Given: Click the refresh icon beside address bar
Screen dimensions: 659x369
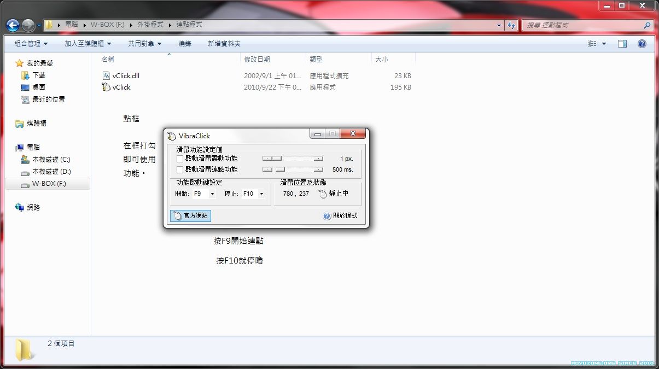Looking at the screenshot, I should [x=511, y=25].
